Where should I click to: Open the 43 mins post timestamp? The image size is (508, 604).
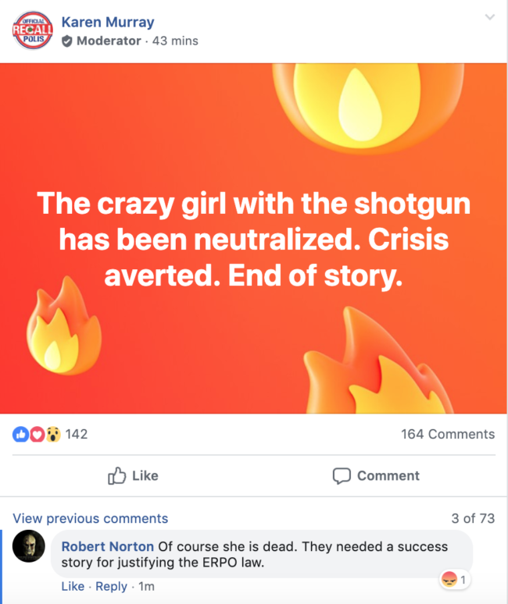175,41
